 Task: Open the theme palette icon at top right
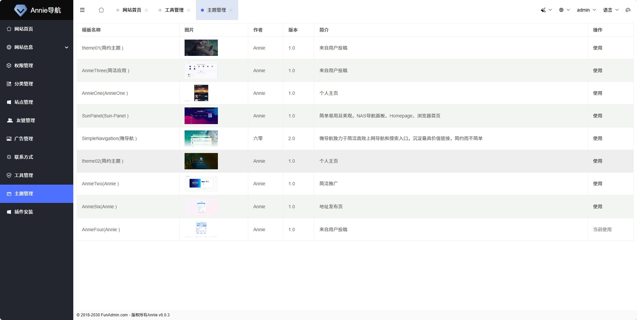[628, 10]
